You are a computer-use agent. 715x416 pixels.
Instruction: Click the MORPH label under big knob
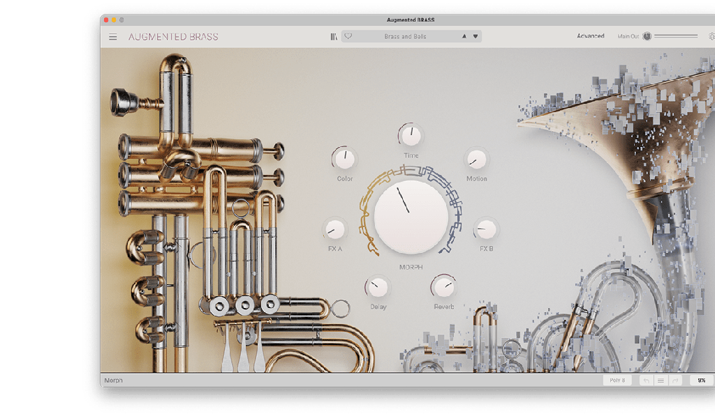(x=411, y=267)
